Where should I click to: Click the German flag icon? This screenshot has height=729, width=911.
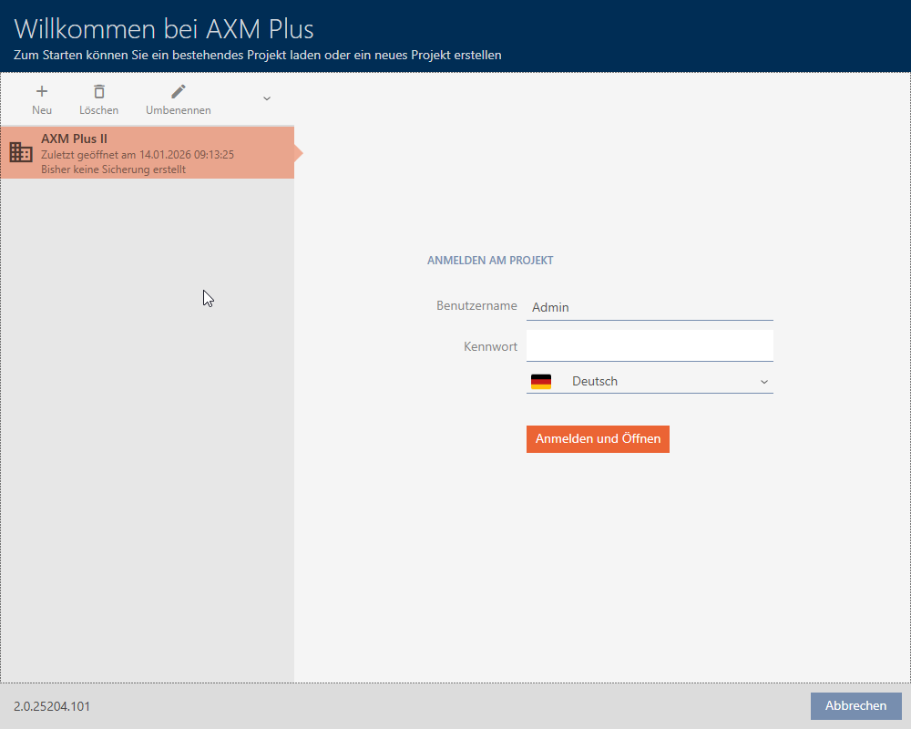click(541, 382)
